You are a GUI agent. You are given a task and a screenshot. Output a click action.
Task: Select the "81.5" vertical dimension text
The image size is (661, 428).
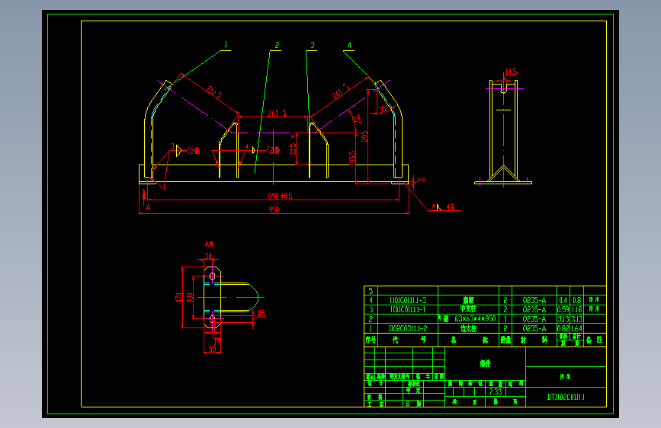(x=293, y=149)
